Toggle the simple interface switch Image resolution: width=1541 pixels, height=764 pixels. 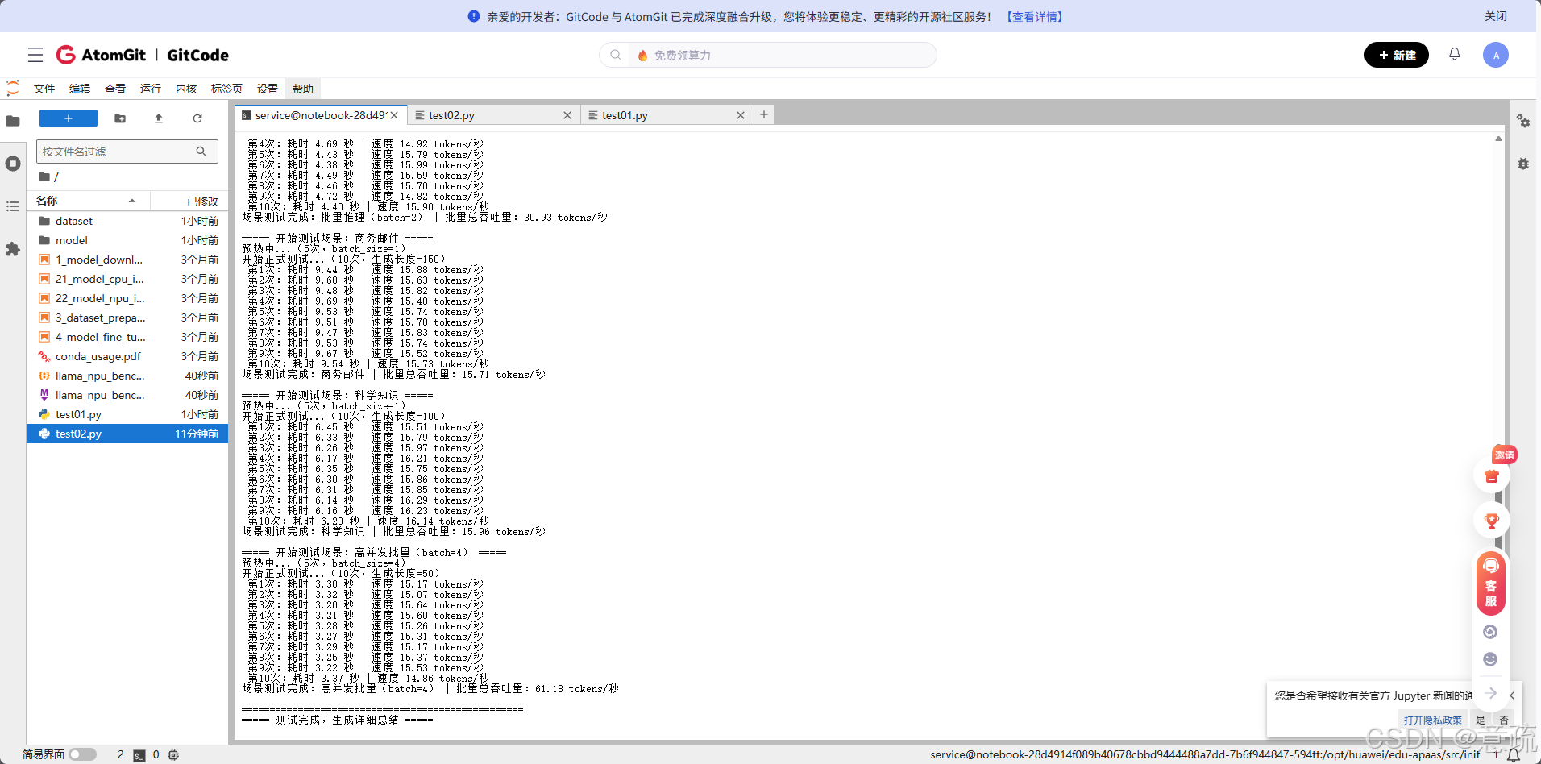click(x=82, y=754)
